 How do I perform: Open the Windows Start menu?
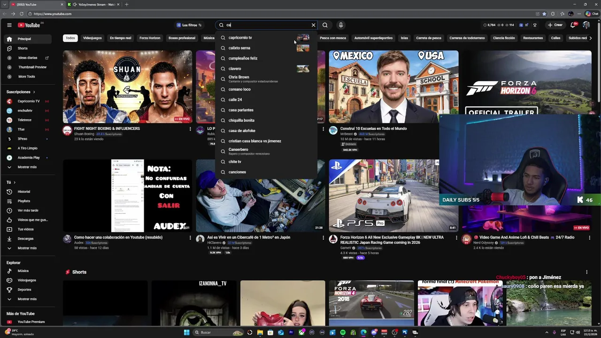pos(186,332)
